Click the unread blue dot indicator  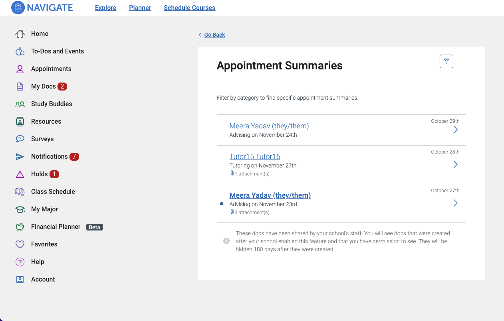[222, 204]
